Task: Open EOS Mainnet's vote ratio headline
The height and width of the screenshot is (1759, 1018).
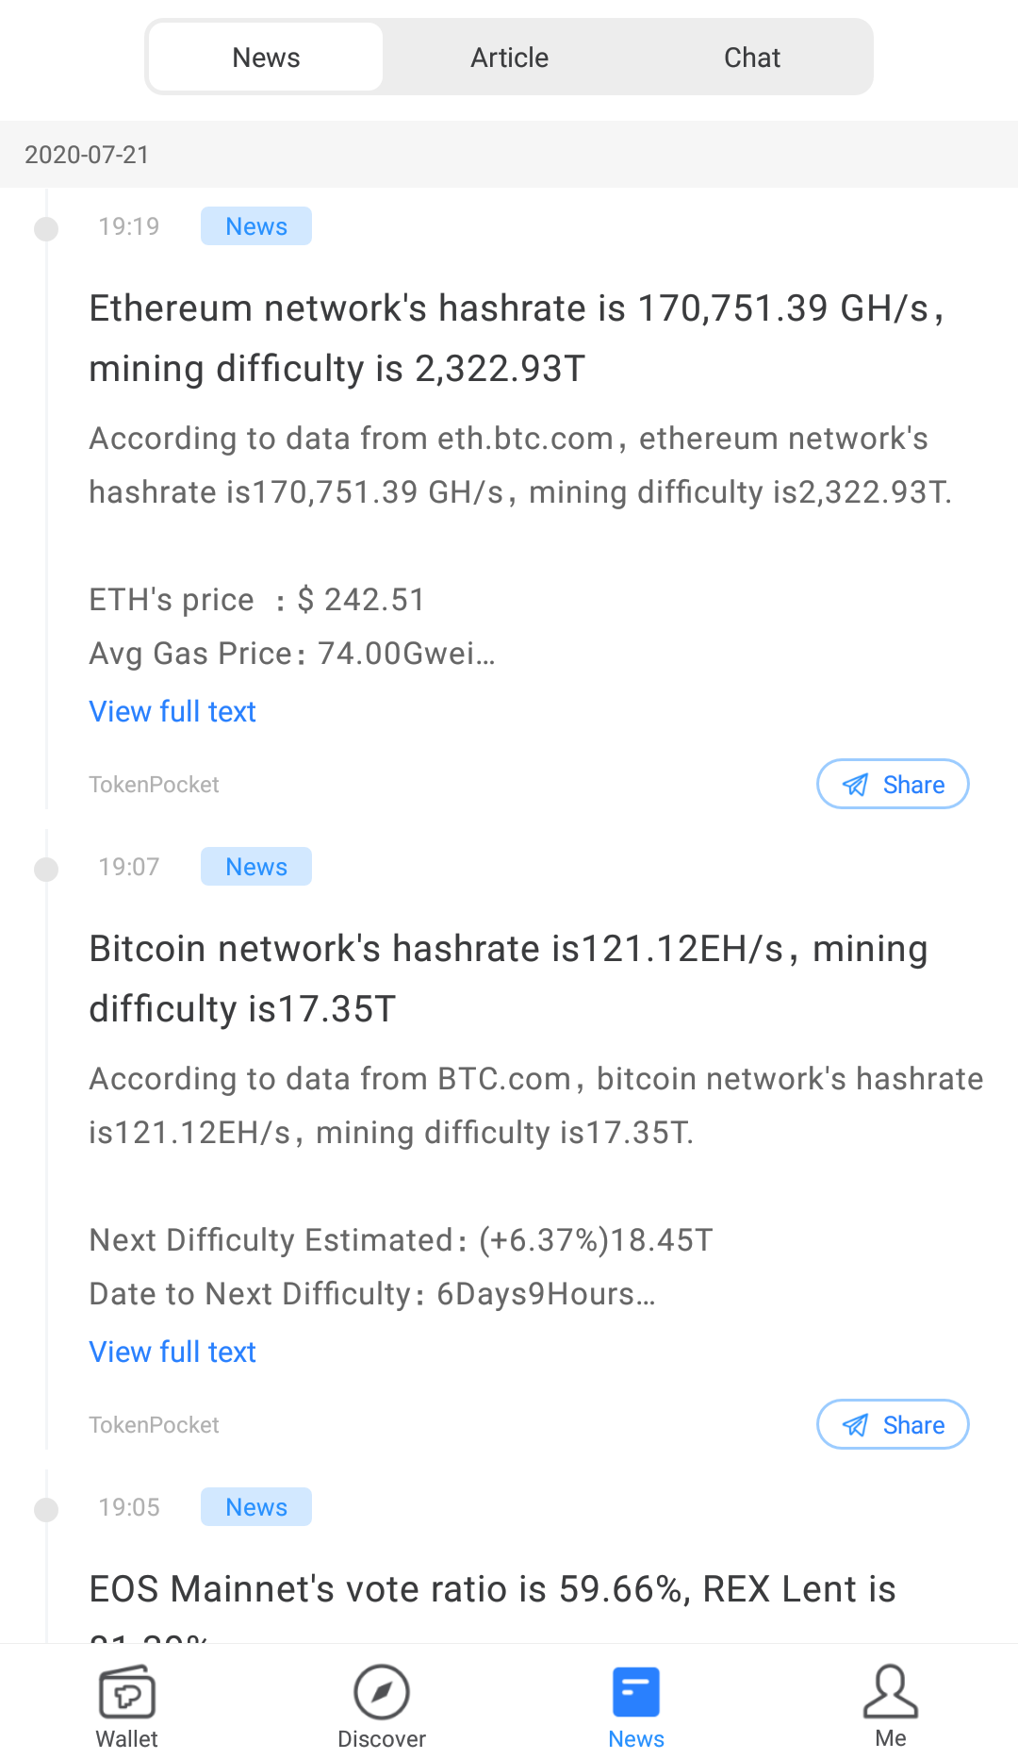Action: point(492,1590)
